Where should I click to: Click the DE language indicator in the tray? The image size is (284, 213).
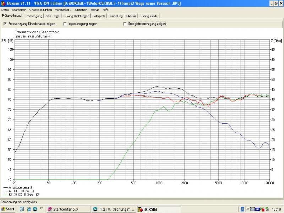(242, 209)
